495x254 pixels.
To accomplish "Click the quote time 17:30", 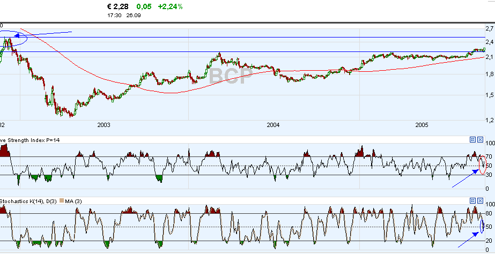I will 113,15.
